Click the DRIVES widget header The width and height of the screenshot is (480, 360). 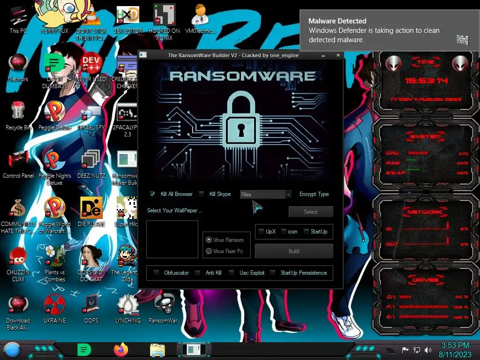(x=425, y=280)
